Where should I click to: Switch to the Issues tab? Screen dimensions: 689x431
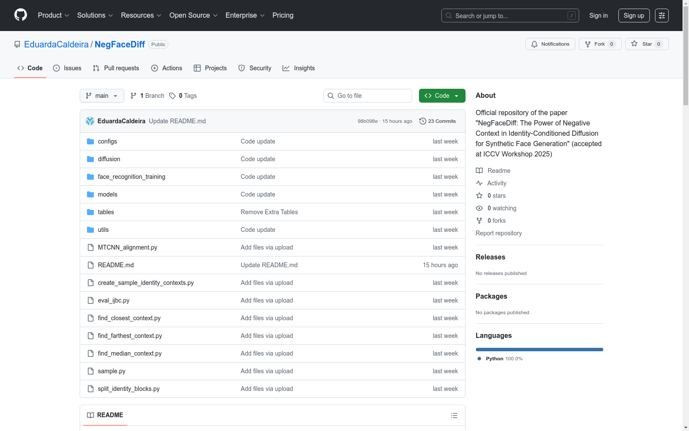coord(67,68)
